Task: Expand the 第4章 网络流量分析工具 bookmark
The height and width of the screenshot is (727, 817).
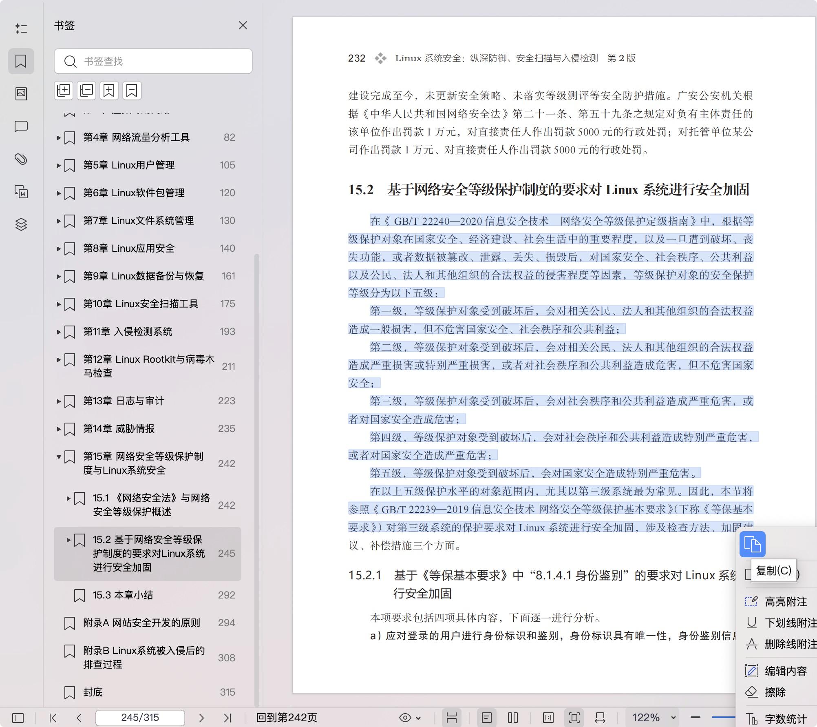Action: [x=58, y=137]
